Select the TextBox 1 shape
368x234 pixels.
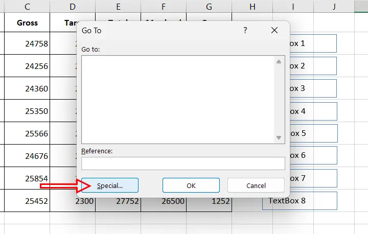(313, 43)
